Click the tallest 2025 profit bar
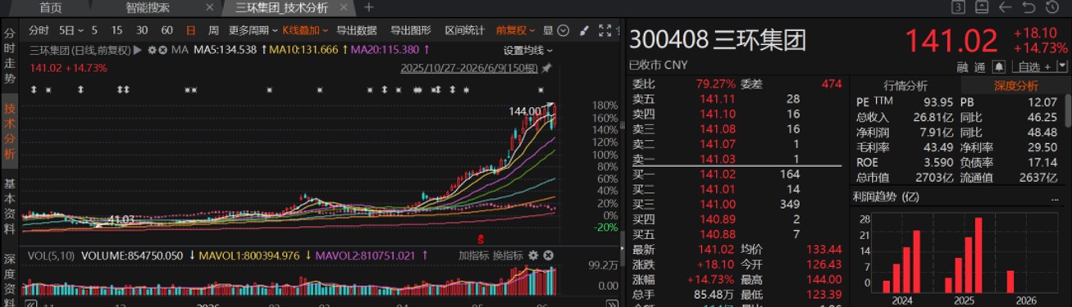Viewport: 1072px width, 307px height. [978, 255]
